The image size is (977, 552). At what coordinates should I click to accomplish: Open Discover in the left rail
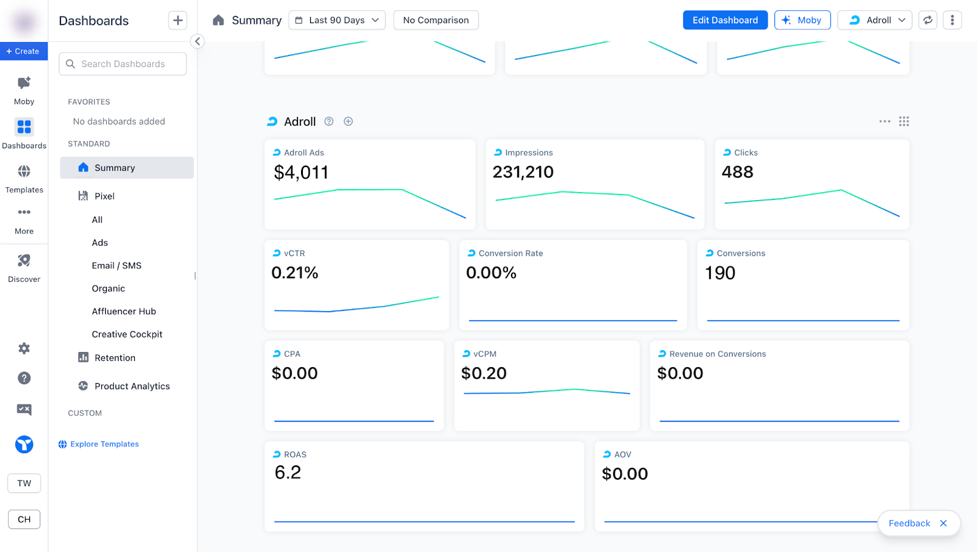point(24,261)
